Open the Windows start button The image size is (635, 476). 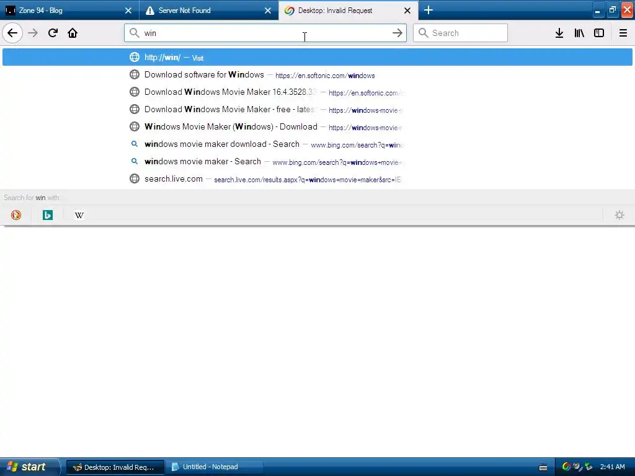(x=29, y=467)
